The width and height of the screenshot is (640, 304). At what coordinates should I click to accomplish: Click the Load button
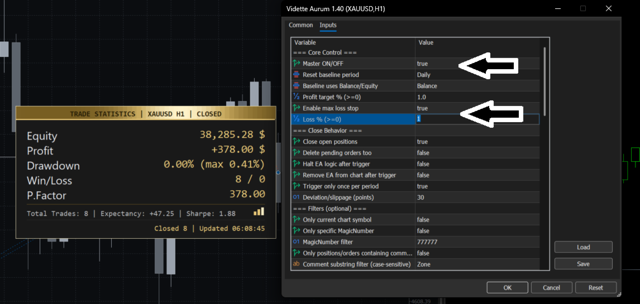tap(583, 247)
